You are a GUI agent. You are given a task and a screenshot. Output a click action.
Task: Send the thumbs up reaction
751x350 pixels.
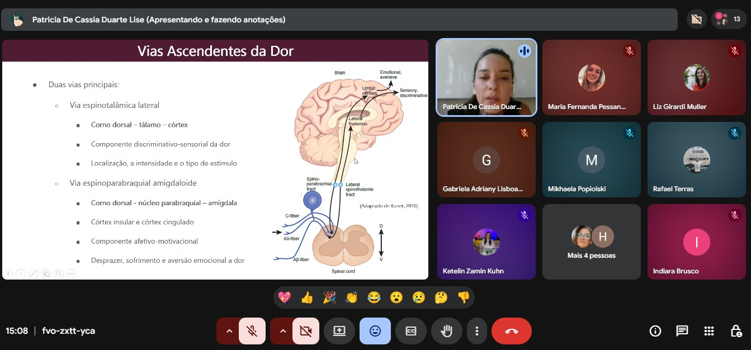click(306, 297)
